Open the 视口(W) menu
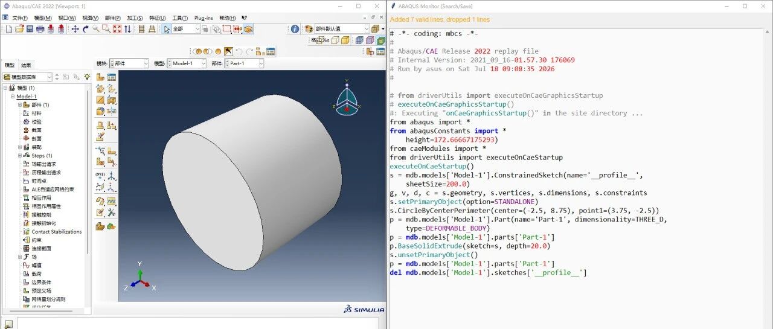Image resolution: width=773 pixels, height=329 pixels. (67, 18)
